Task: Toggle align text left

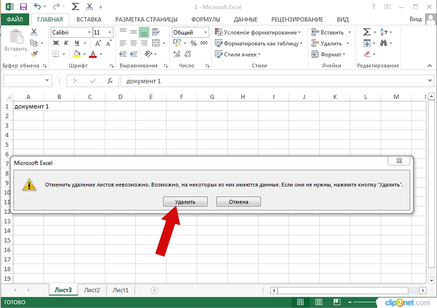Action: 123,43
